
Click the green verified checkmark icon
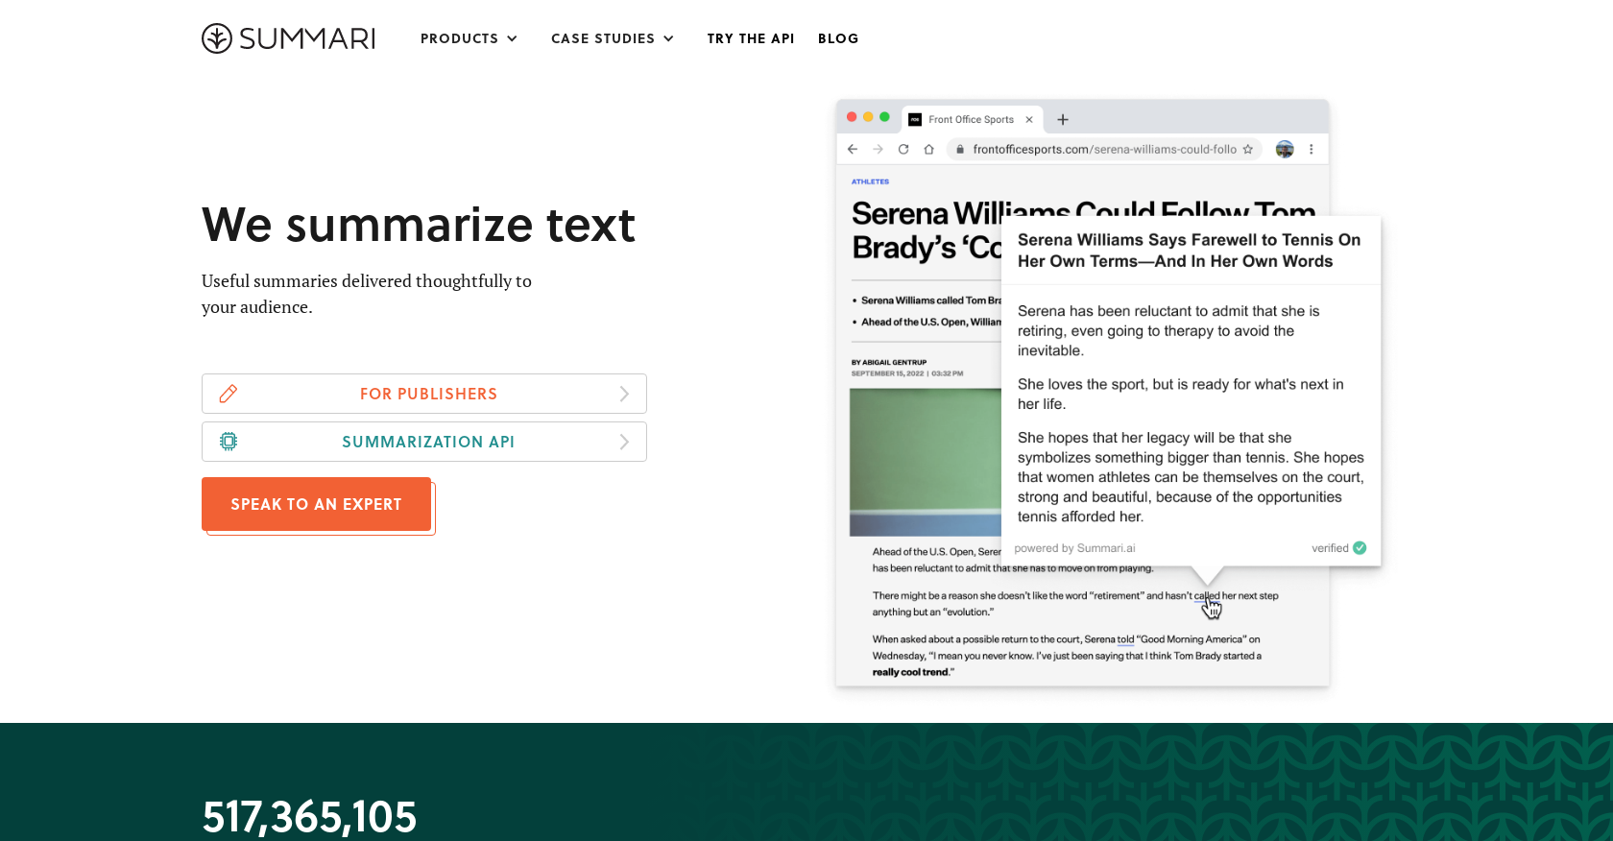click(x=1360, y=548)
